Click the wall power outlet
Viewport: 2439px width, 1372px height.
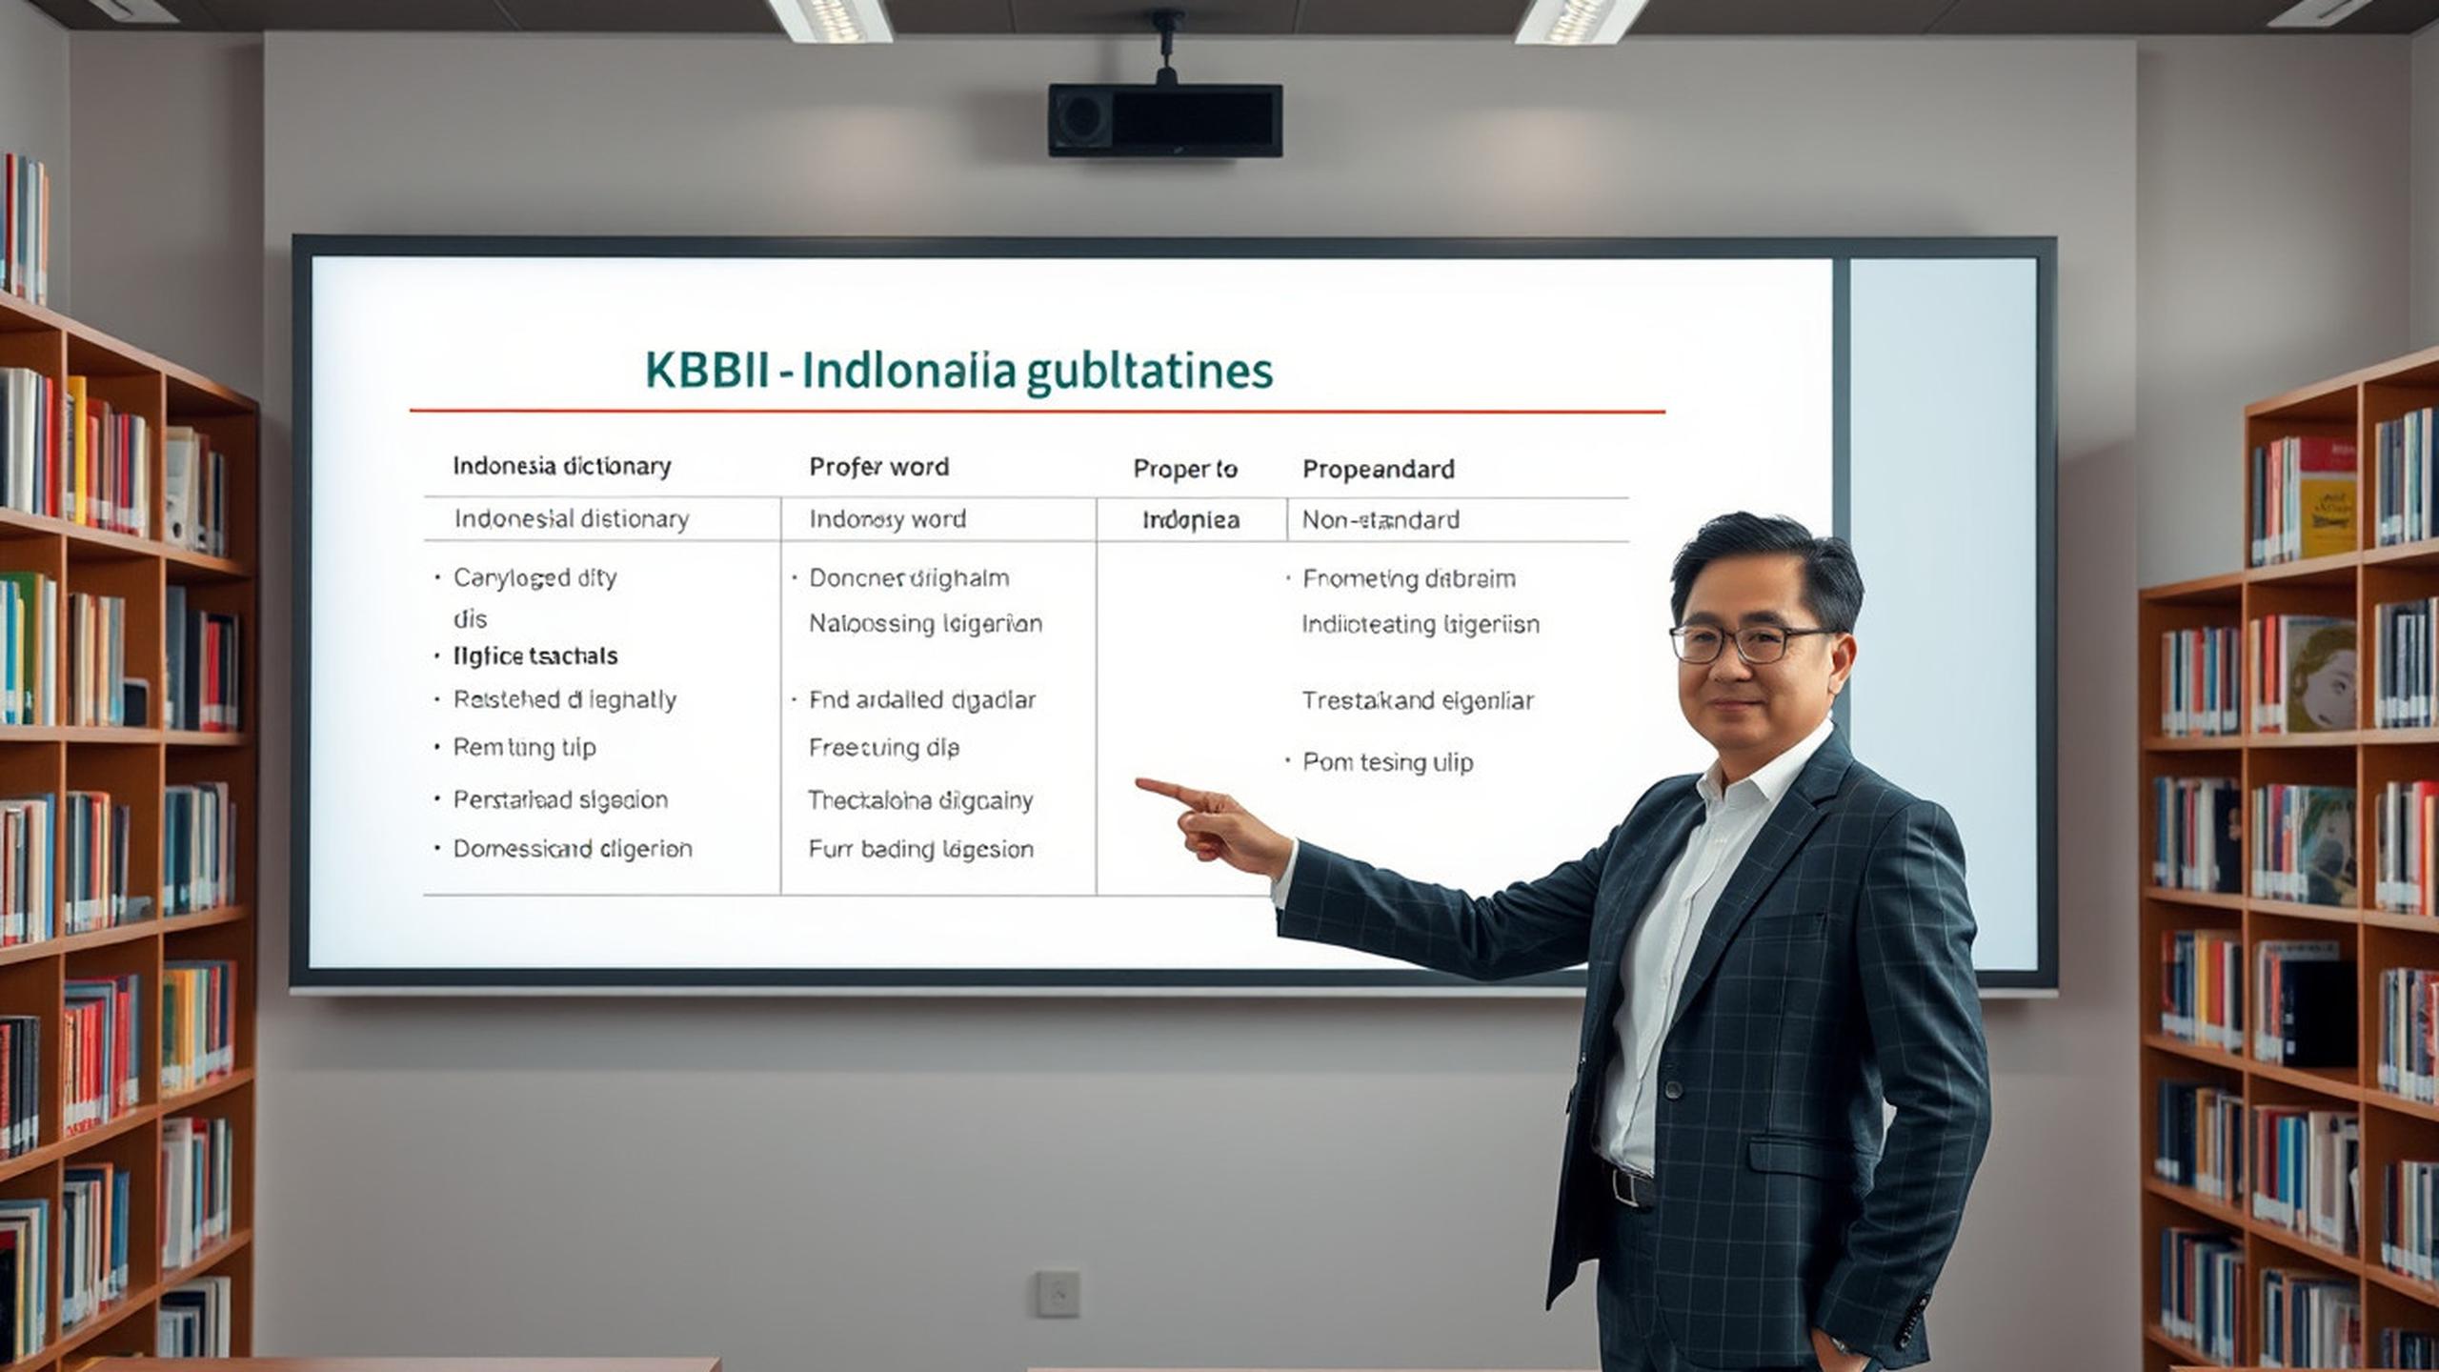tap(1058, 1293)
